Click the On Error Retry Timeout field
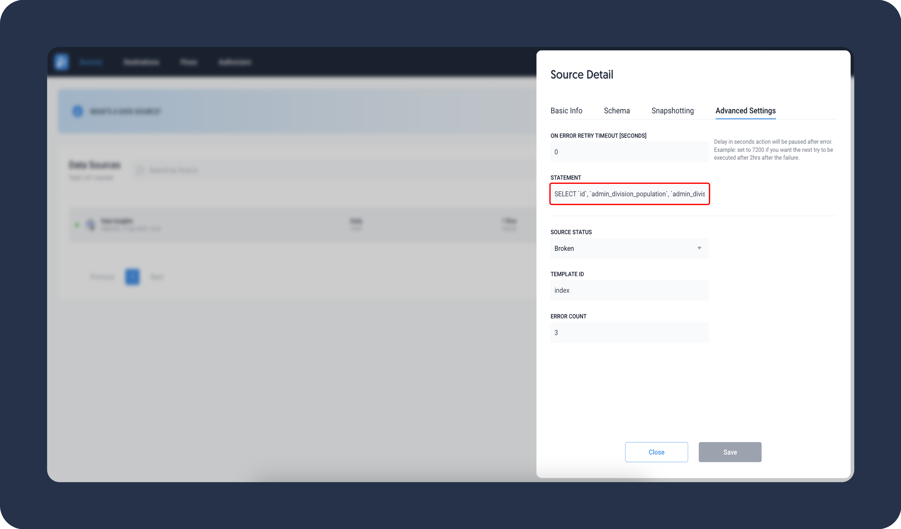 pyautogui.click(x=629, y=152)
